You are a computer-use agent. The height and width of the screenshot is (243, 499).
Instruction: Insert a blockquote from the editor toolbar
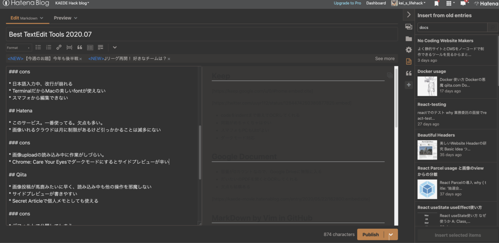80,47
